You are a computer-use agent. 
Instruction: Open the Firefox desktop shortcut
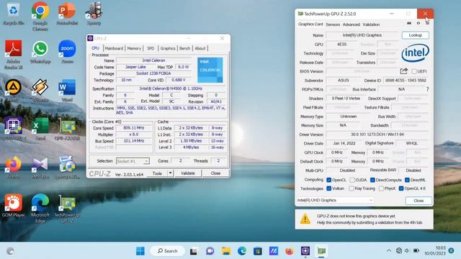(13, 168)
